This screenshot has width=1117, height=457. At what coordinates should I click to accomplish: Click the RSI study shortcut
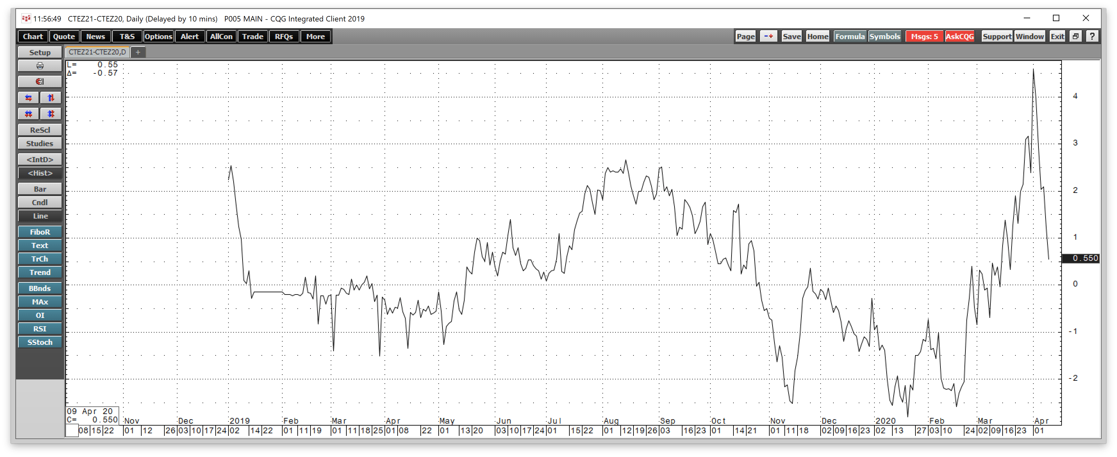(x=39, y=329)
